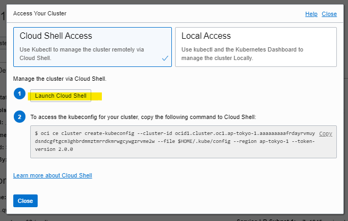Click the step 1 numbered circle
The height and width of the screenshot is (221, 348).
click(x=20, y=93)
